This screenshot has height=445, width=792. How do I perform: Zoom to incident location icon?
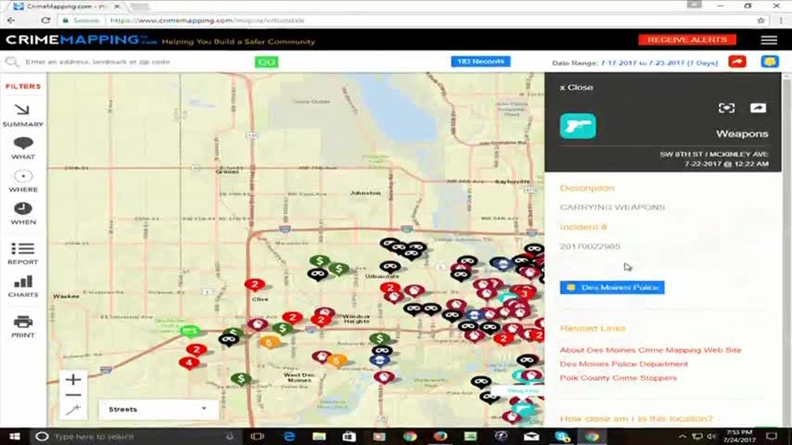[726, 108]
